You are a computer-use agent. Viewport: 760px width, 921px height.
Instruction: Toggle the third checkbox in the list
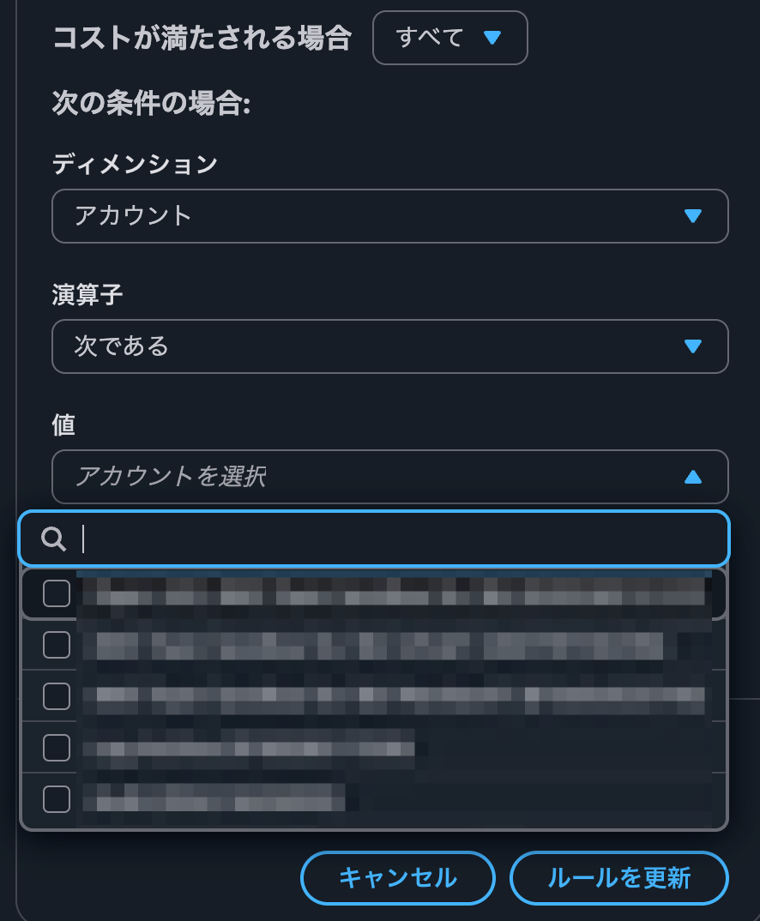pyautogui.click(x=56, y=695)
